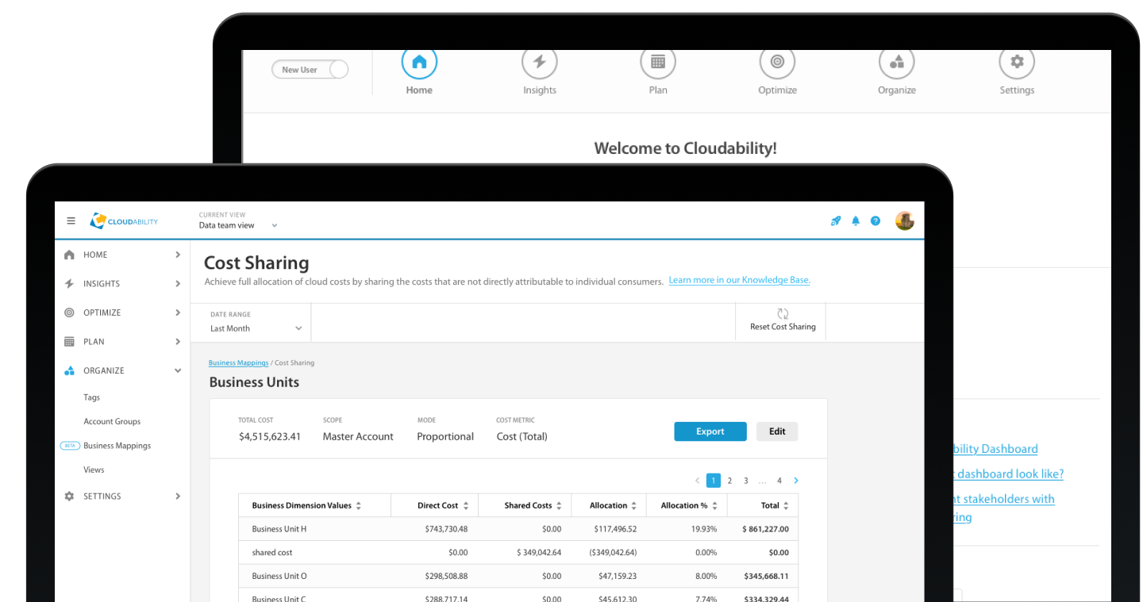Expand the OPTIMIZE sidebar chevron
The width and height of the screenshot is (1143, 602).
178,313
